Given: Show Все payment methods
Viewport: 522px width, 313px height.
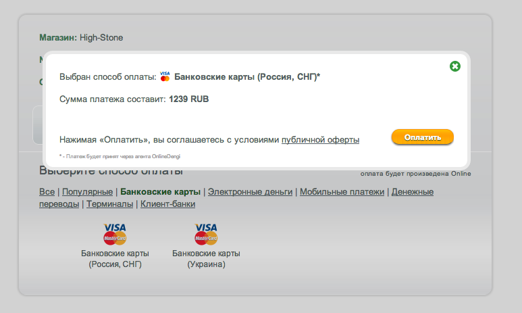Looking at the screenshot, I should pos(47,192).
